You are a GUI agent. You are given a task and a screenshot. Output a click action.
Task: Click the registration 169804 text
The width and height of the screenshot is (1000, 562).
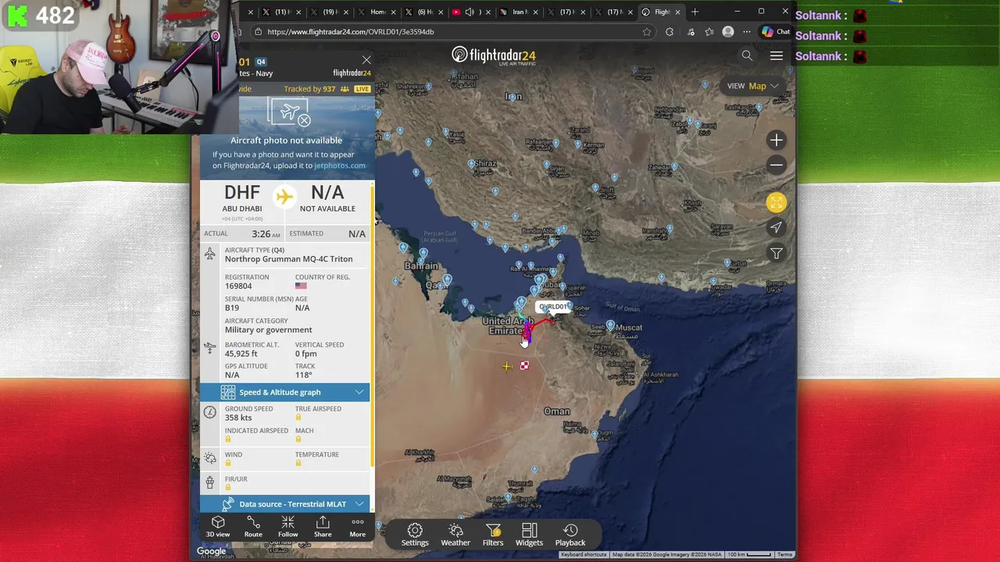[238, 286]
